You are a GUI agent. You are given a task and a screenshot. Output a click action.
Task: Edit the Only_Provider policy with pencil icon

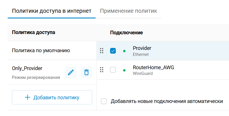(x=71, y=72)
